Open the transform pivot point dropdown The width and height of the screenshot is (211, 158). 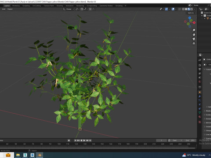pyautogui.click(x=77, y=9)
